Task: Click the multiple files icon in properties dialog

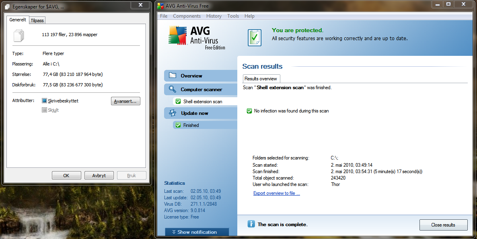Action: coord(19,35)
